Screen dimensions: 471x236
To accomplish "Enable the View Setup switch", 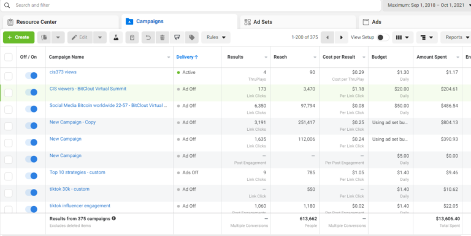I will coord(383,37).
